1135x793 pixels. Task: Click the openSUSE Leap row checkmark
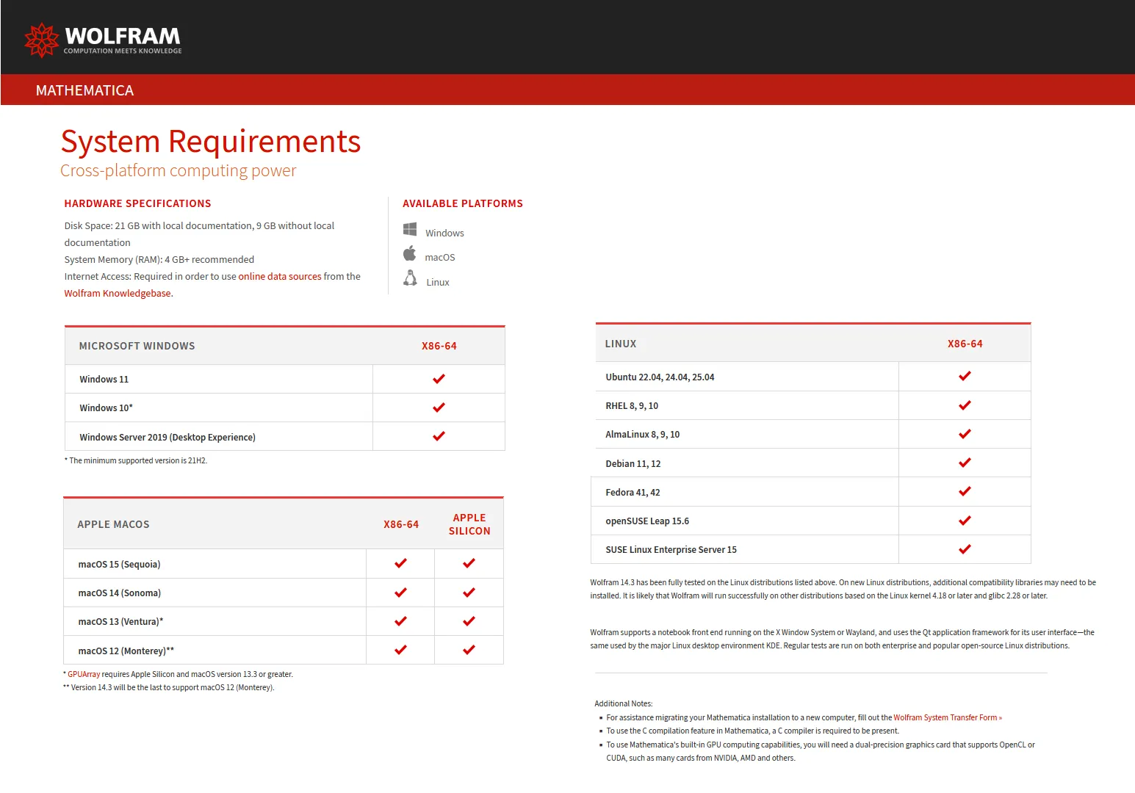[x=965, y=521]
